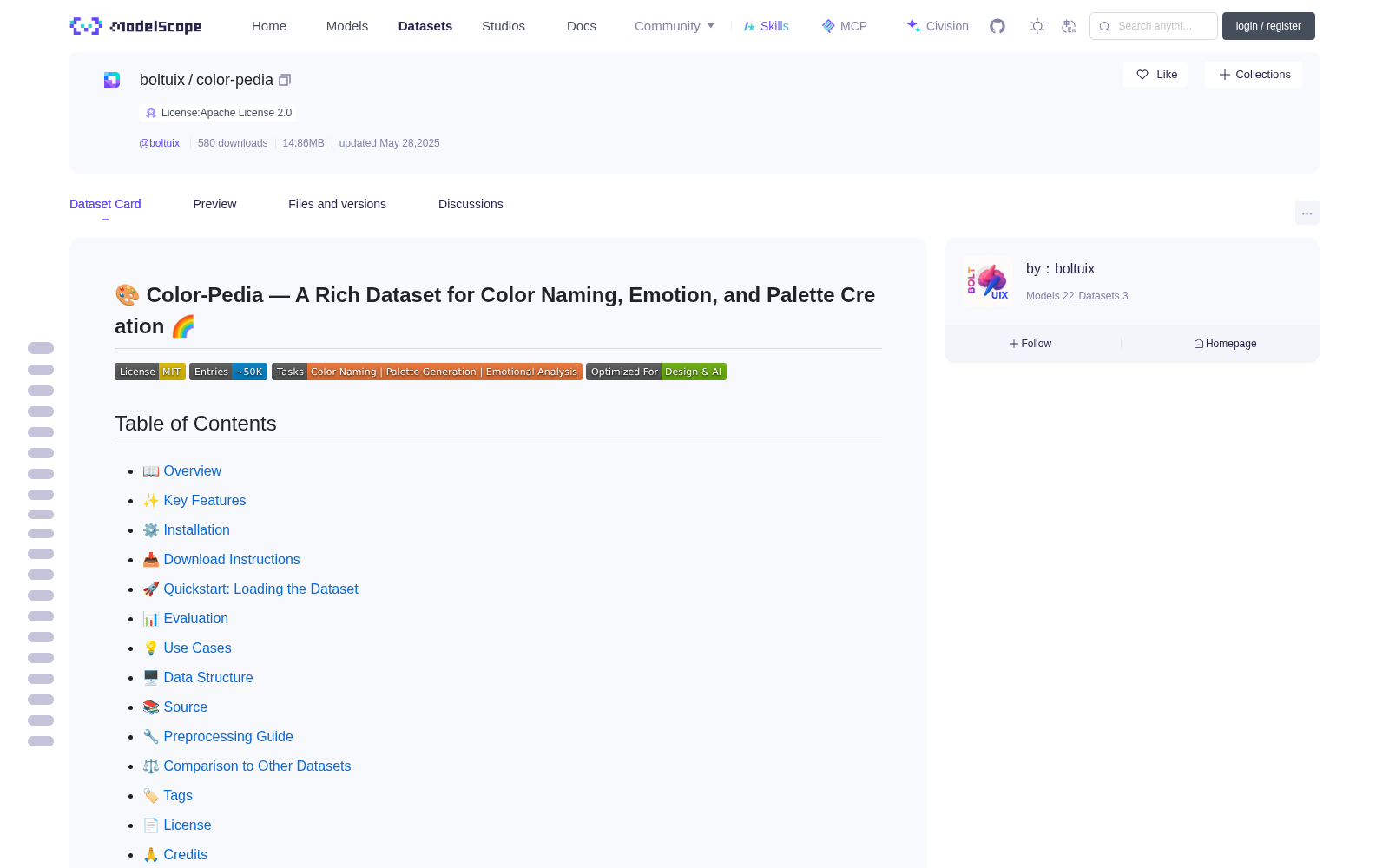Click login / register button
Viewport: 1389px width, 868px height.
click(x=1268, y=26)
